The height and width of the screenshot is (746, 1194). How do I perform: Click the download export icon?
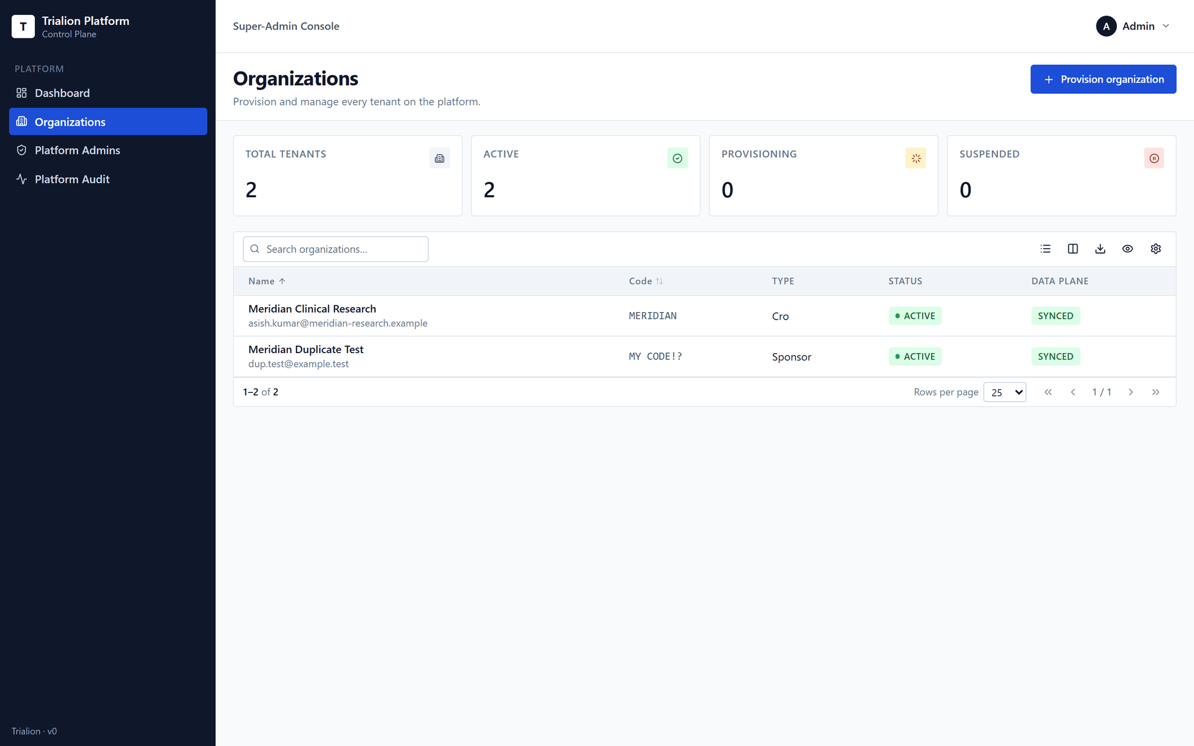coord(1100,249)
